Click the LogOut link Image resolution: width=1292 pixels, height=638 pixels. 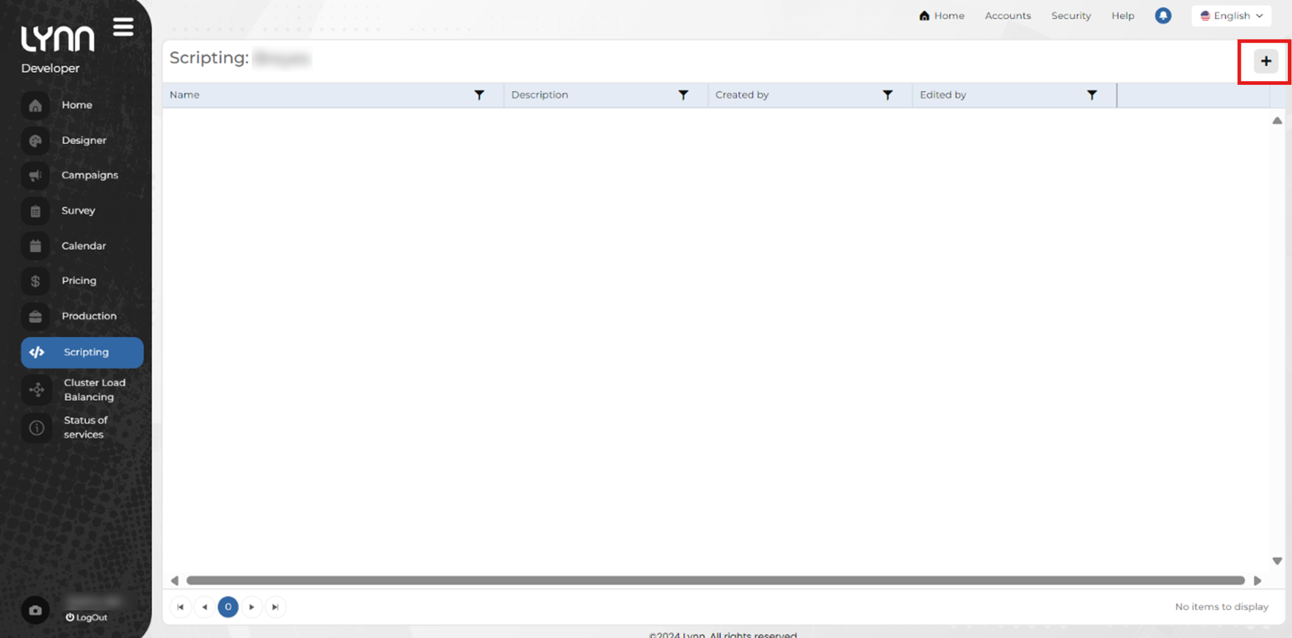[x=87, y=618]
